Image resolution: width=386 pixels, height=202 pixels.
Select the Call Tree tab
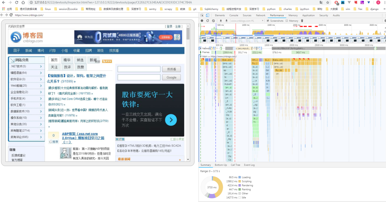pos(236,165)
